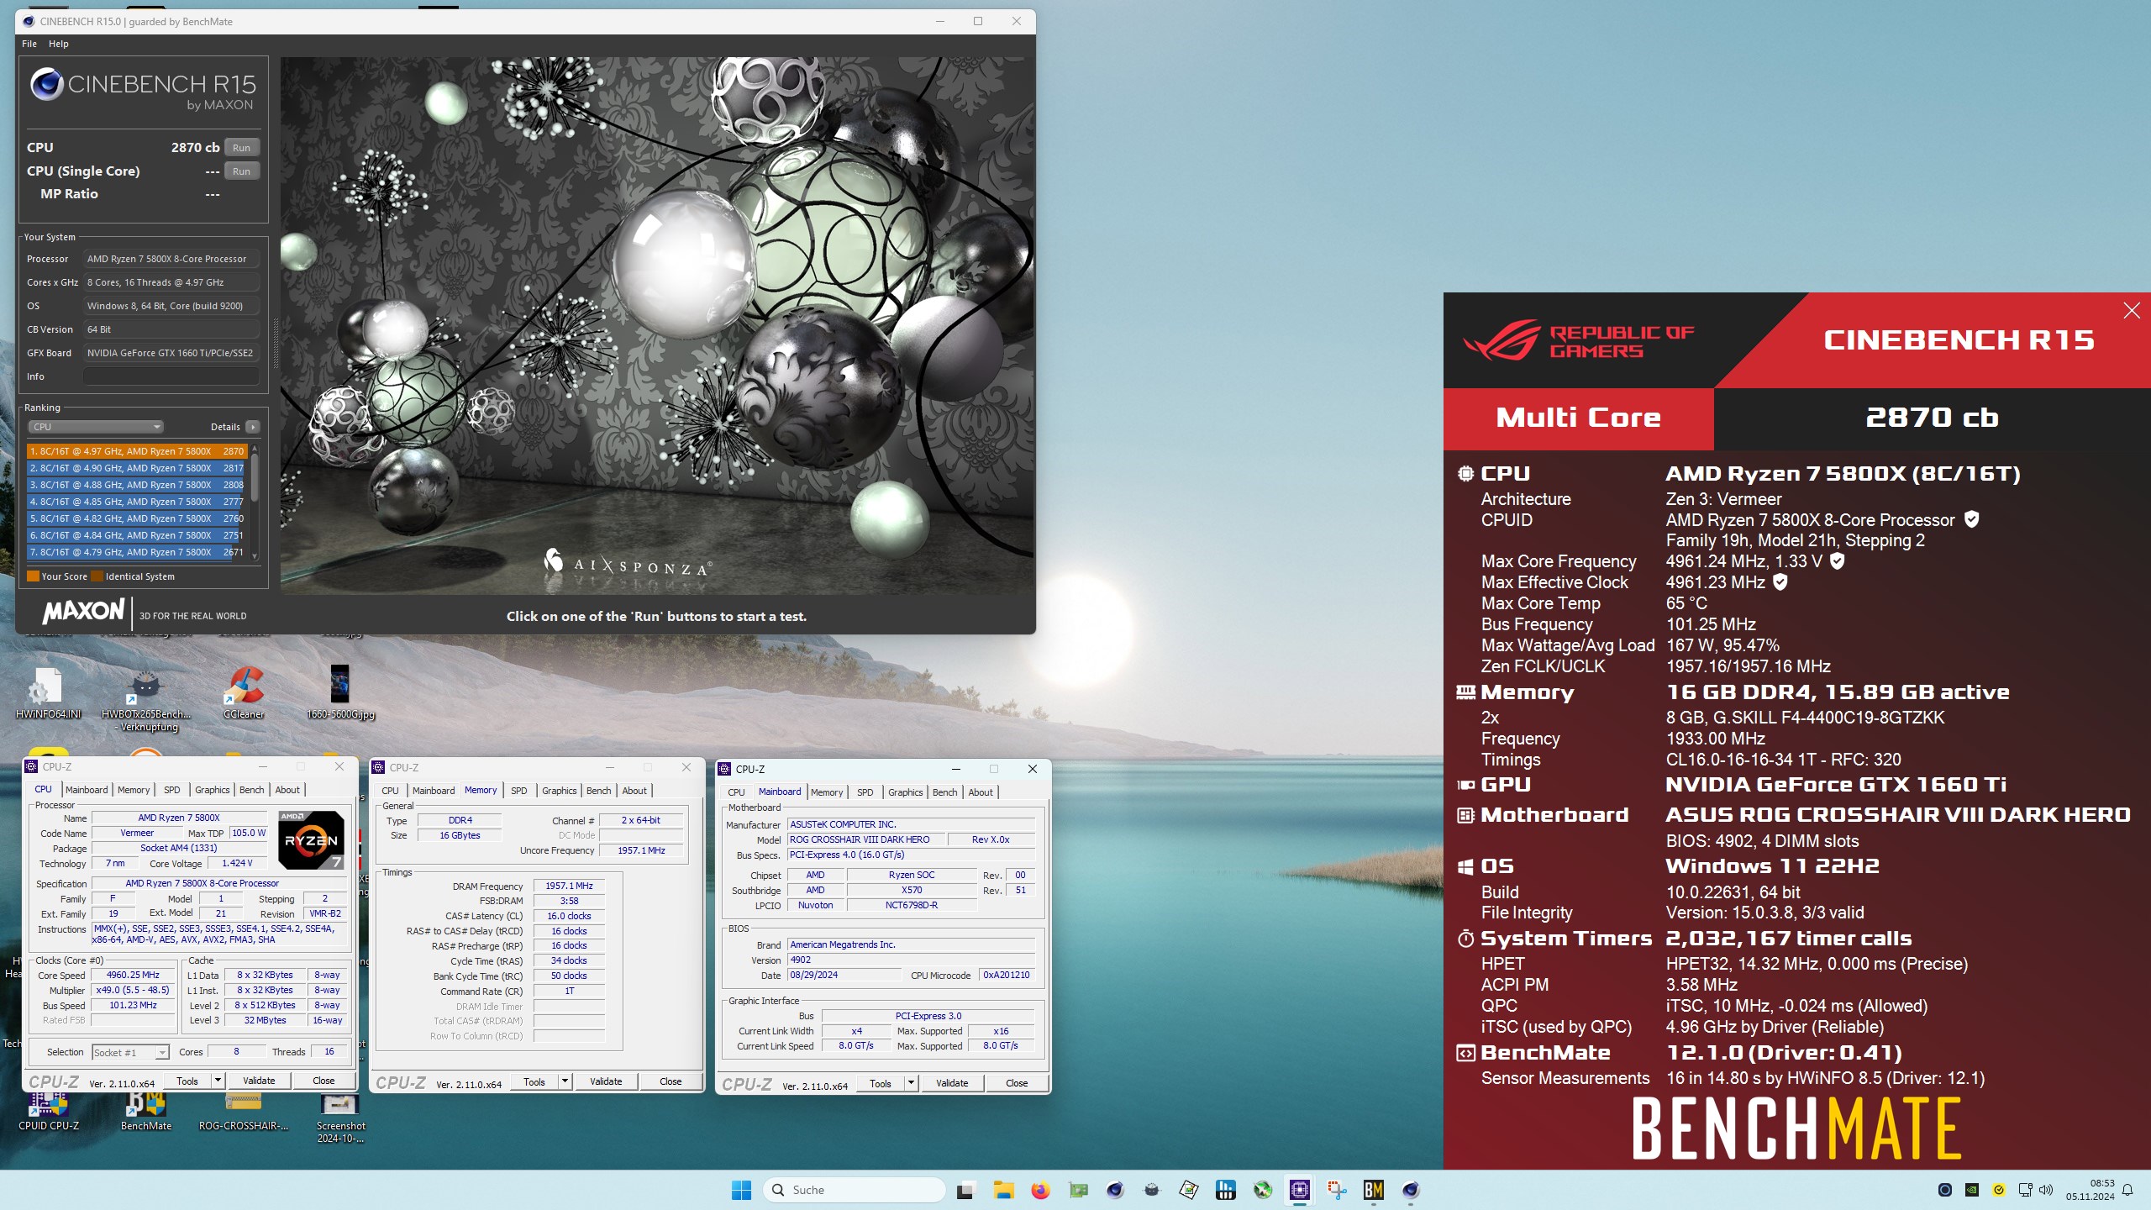The image size is (2151, 1210).
Task: Open the notification bell
Action: coord(2127,1190)
